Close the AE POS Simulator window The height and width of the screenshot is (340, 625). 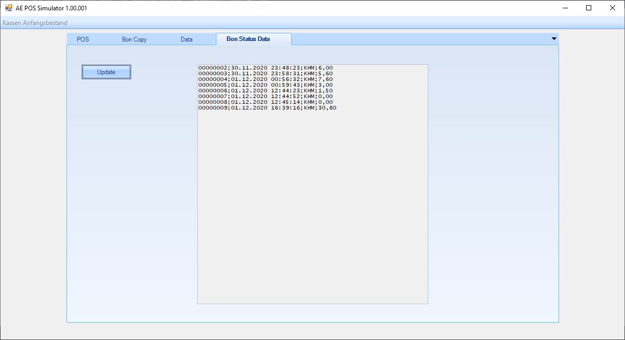click(x=613, y=8)
